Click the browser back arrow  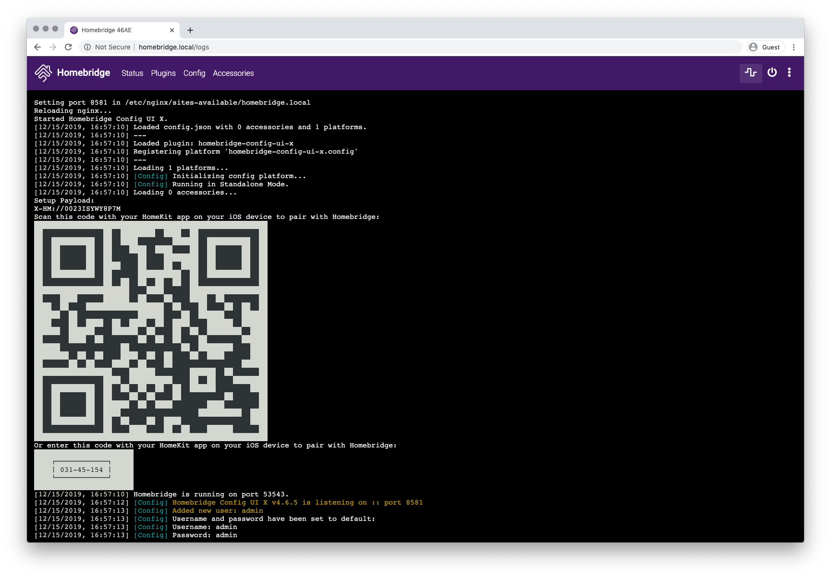pyautogui.click(x=37, y=47)
